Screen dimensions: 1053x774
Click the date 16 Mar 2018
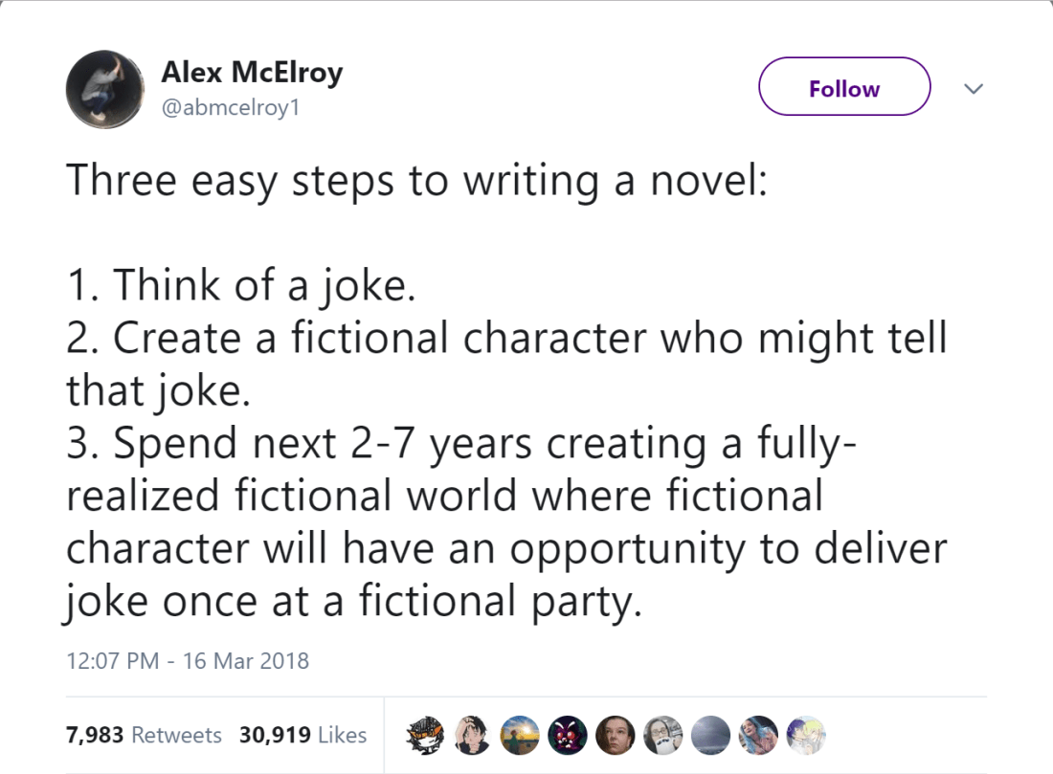[x=246, y=660]
